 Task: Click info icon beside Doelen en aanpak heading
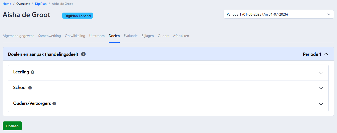(83, 54)
